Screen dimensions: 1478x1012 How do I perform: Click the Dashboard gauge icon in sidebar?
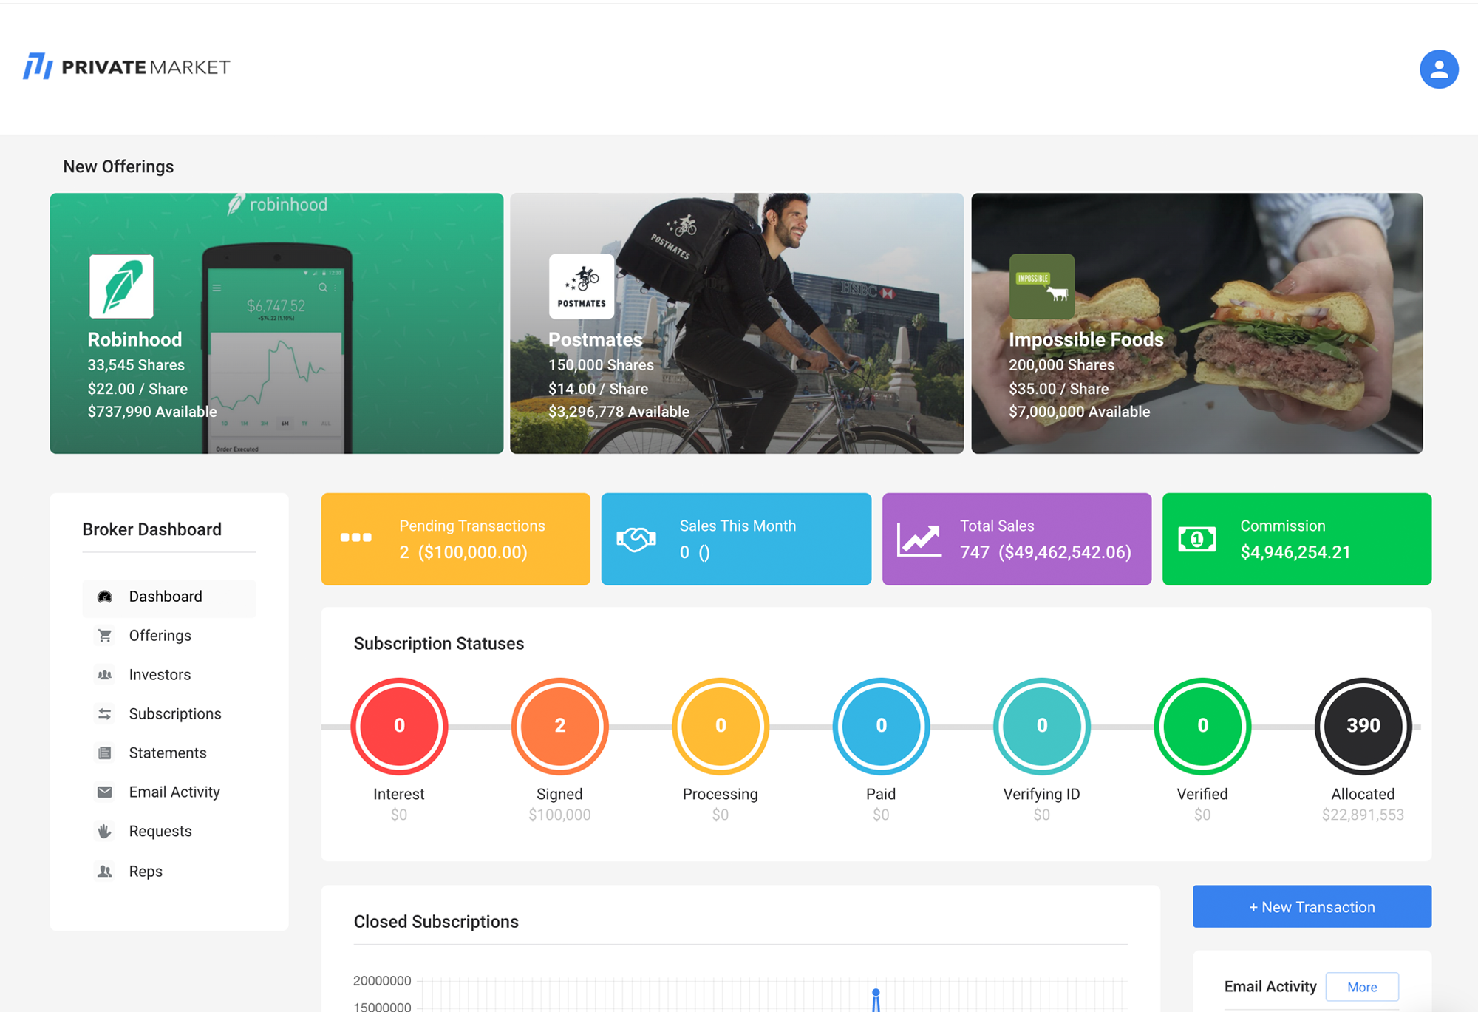pyautogui.click(x=105, y=597)
